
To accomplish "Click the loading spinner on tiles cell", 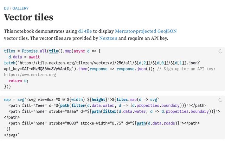I will (220, 51).
